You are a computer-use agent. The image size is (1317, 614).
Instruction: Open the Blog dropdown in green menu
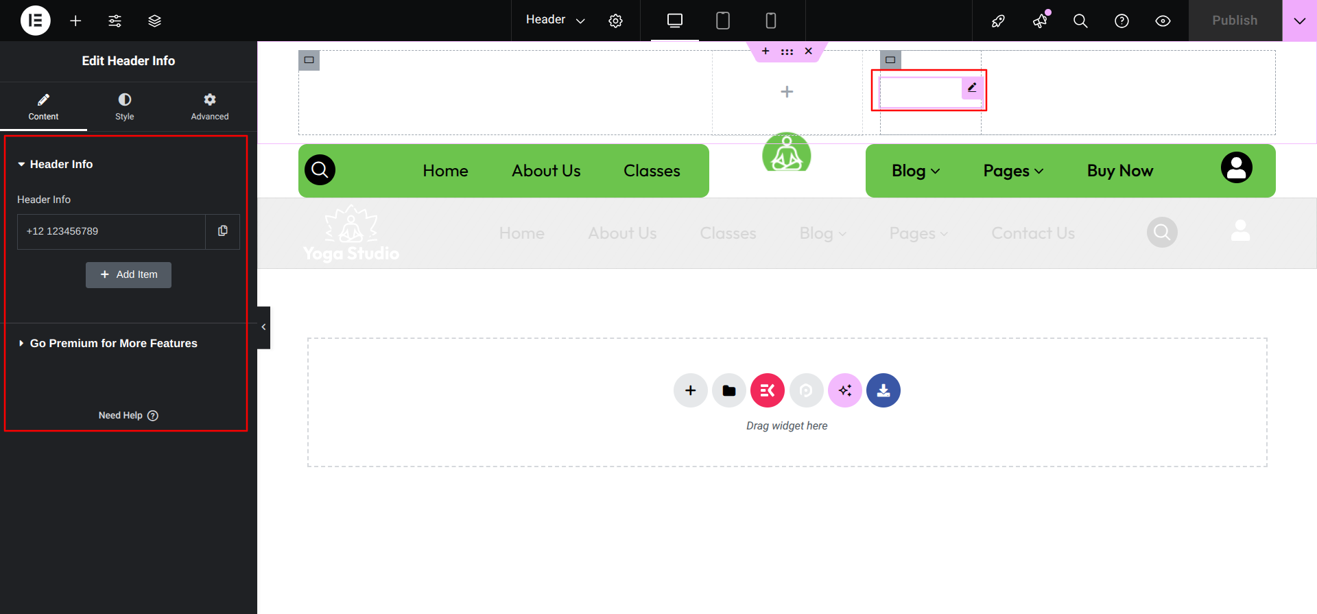point(916,171)
